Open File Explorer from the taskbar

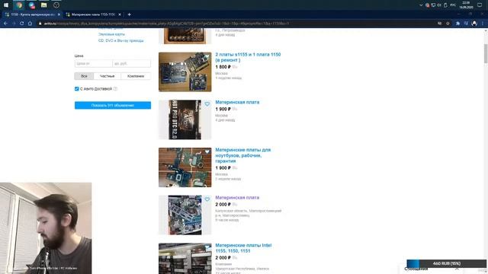click(44, 5)
